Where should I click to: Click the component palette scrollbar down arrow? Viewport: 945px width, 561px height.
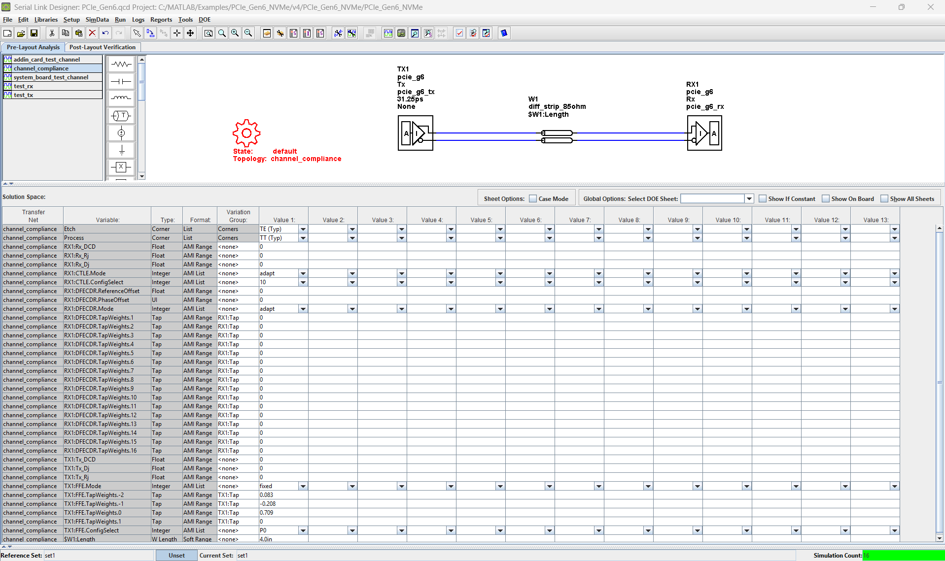coord(142,176)
